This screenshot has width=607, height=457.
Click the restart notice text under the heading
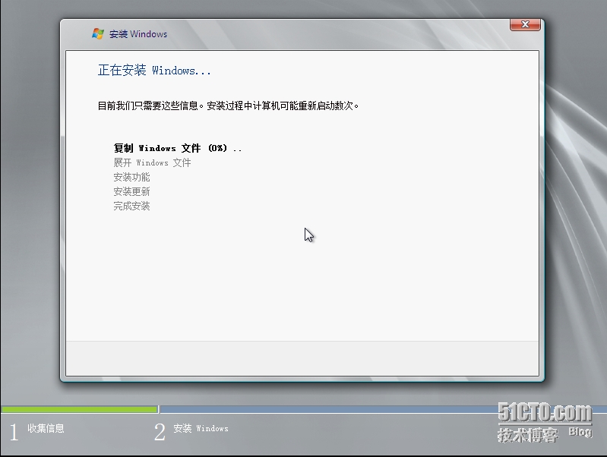(x=228, y=106)
